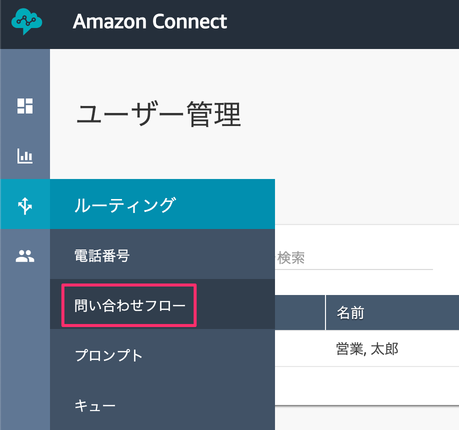Click the blank header bar right of Amazon Connect
Screen dimensions: 459x430
[x=342, y=24]
